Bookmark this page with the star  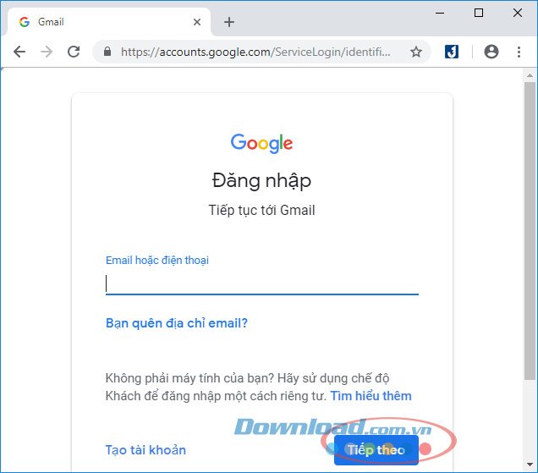[416, 52]
